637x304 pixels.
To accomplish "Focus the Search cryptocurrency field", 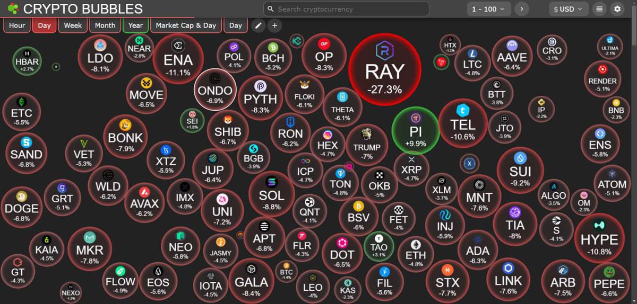I will (x=346, y=9).
